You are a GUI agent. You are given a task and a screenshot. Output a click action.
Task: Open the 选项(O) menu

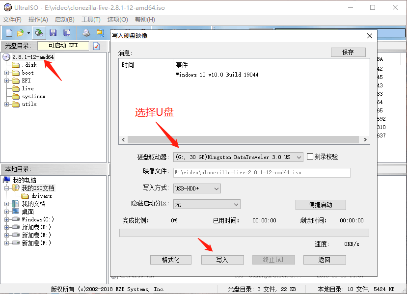tap(118, 20)
